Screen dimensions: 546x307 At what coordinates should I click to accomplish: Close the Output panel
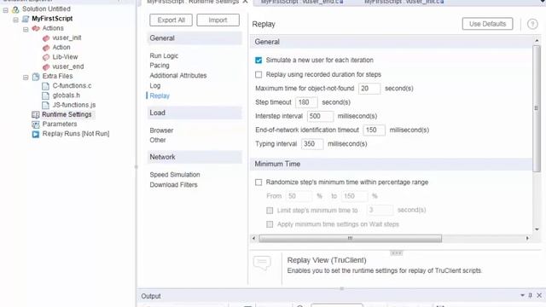point(539,295)
